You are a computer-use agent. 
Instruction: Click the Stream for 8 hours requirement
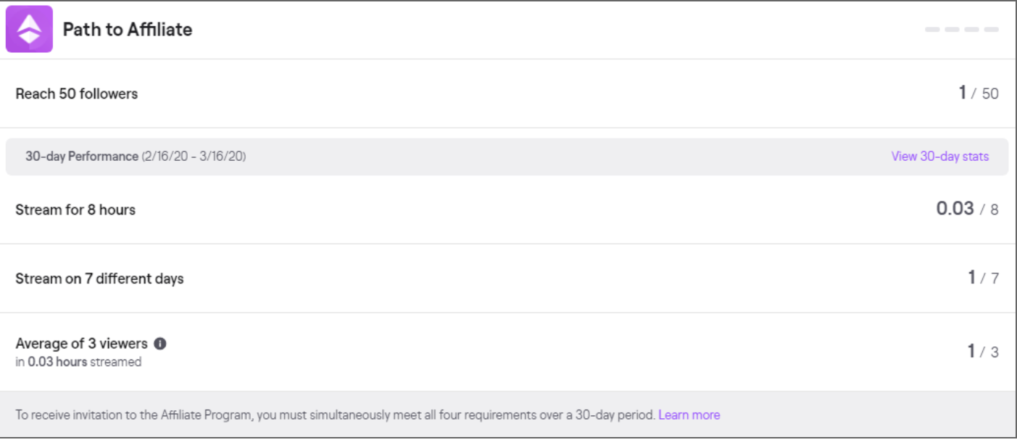click(x=75, y=209)
